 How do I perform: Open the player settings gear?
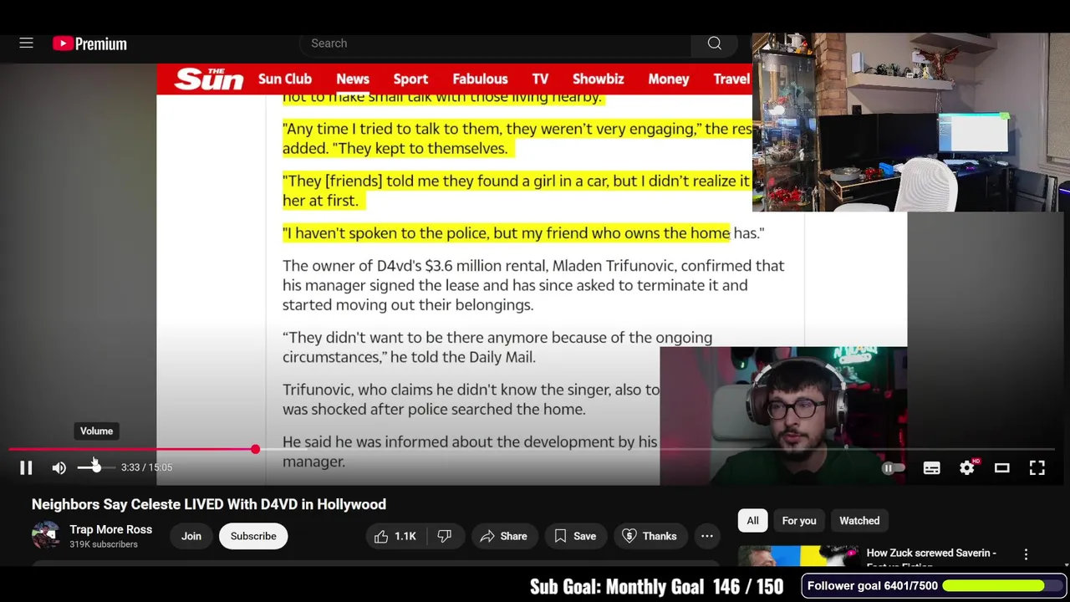967,468
